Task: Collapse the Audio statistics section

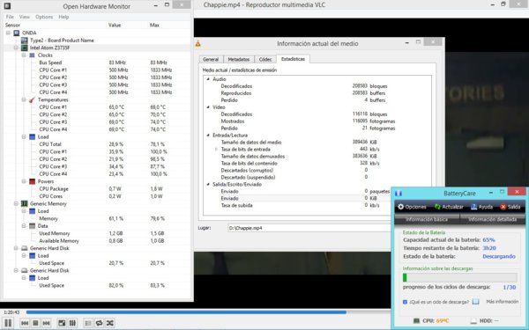Action: (208, 79)
